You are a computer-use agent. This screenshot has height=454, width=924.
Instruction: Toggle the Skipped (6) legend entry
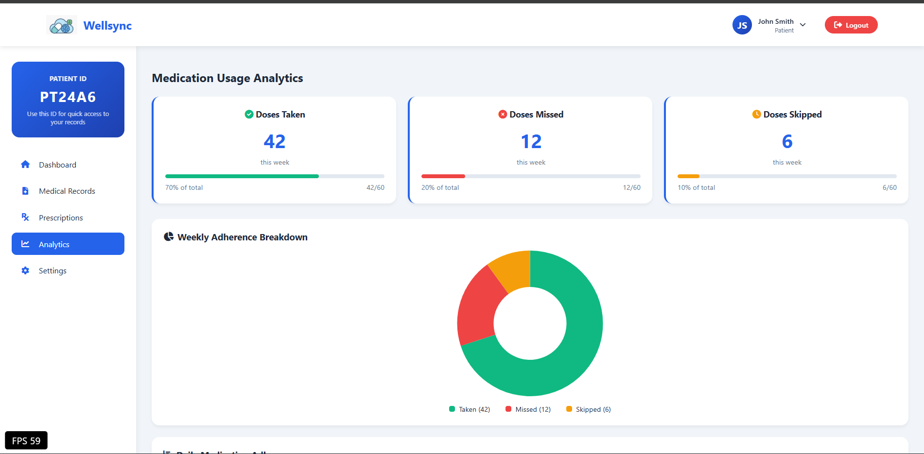coord(588,409)
